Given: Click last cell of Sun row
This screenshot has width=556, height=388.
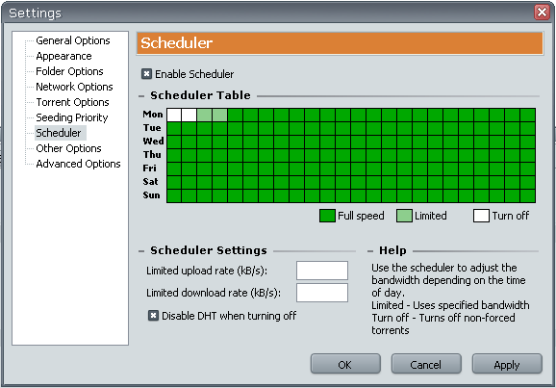Looking at the screenshot, I should 528,196.
